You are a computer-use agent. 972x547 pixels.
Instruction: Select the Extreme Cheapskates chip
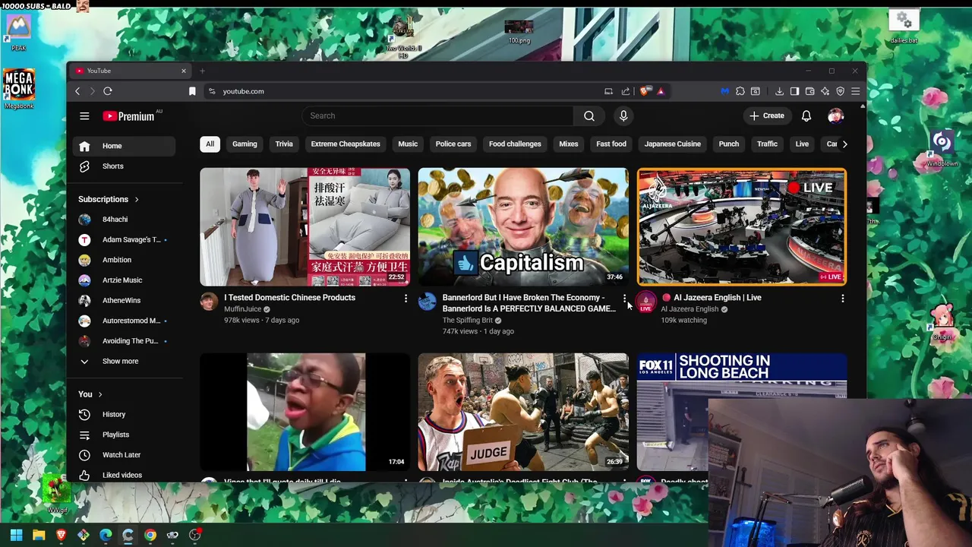pyautogui.click(x=346, y=144)
